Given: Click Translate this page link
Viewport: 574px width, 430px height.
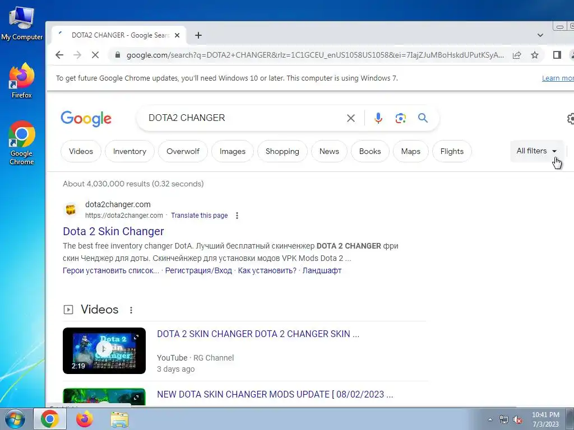Looking at the screenshot, I should pyautogui.click(x=199, y=216).
